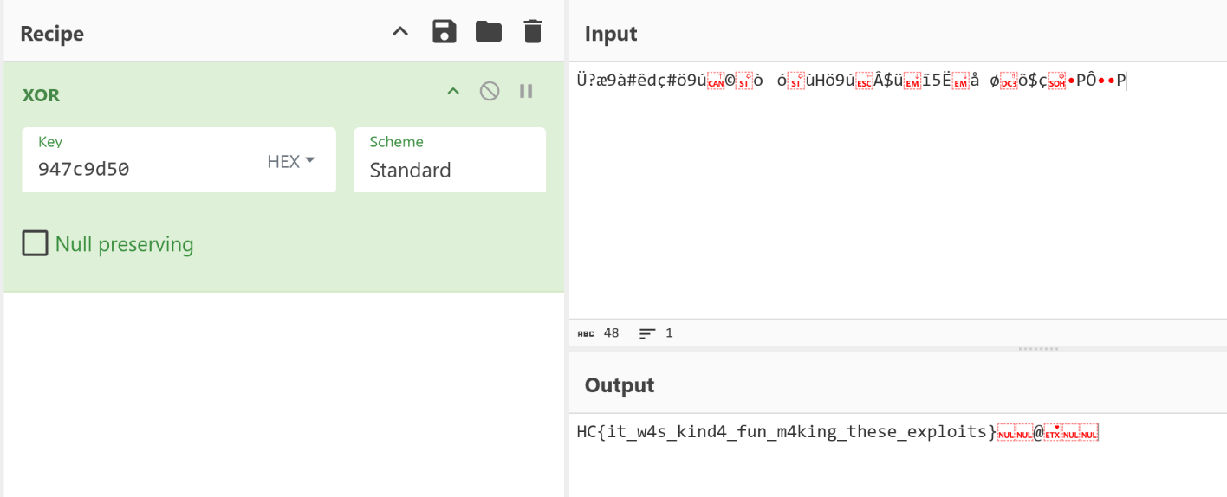1227x497 pixels.
Task: Grab the Input/Output pane divider handle
Action: coord(1038,349)
